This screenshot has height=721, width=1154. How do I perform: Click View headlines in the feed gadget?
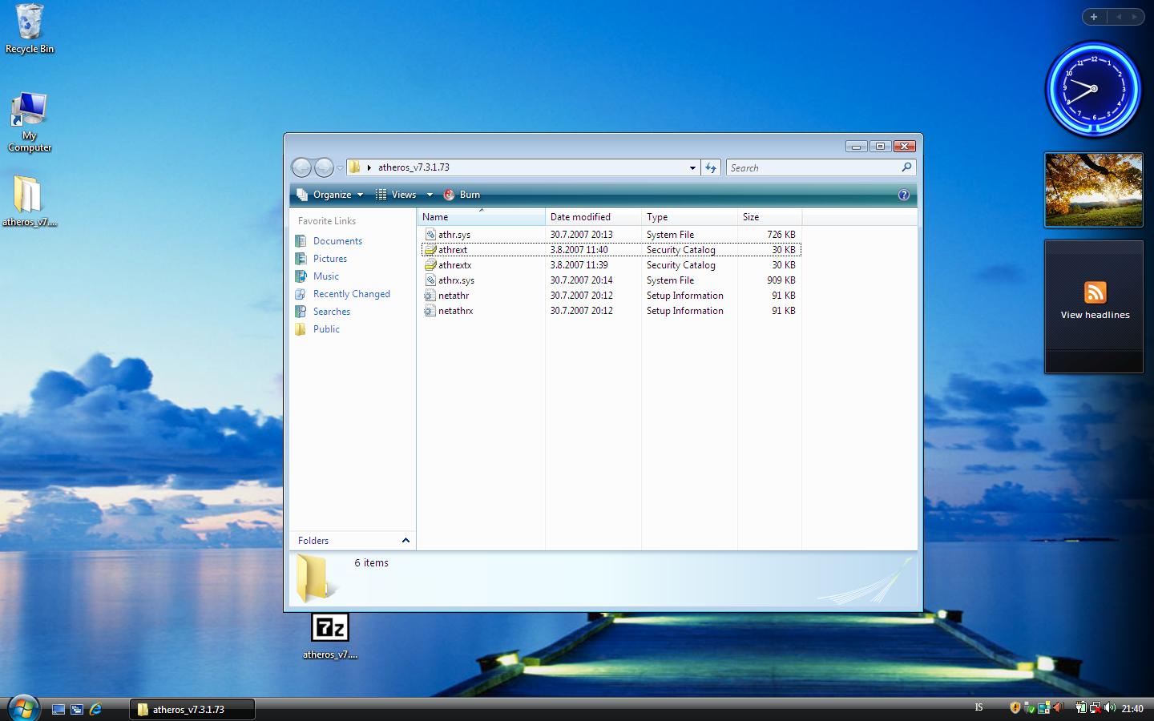1095,315
